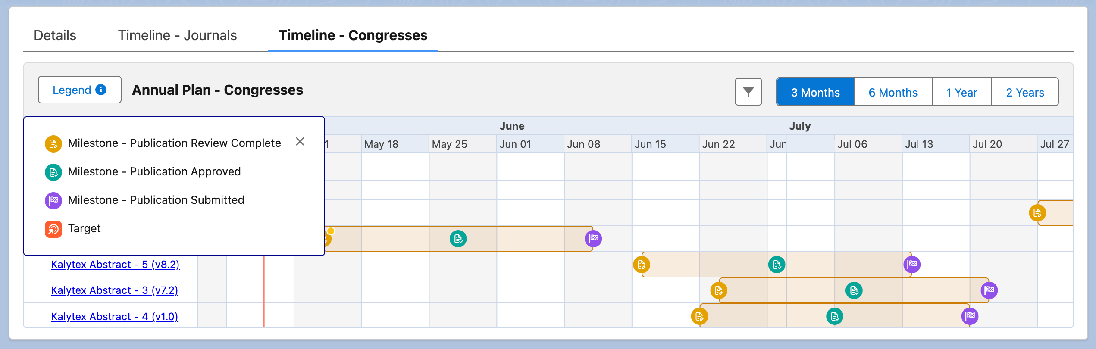Screen dimensions: 1096x349
Task: Click purple Submitted flag on Kalytex Abstract - 4 row
Action: pyautogui.click(x=970, y=316)
